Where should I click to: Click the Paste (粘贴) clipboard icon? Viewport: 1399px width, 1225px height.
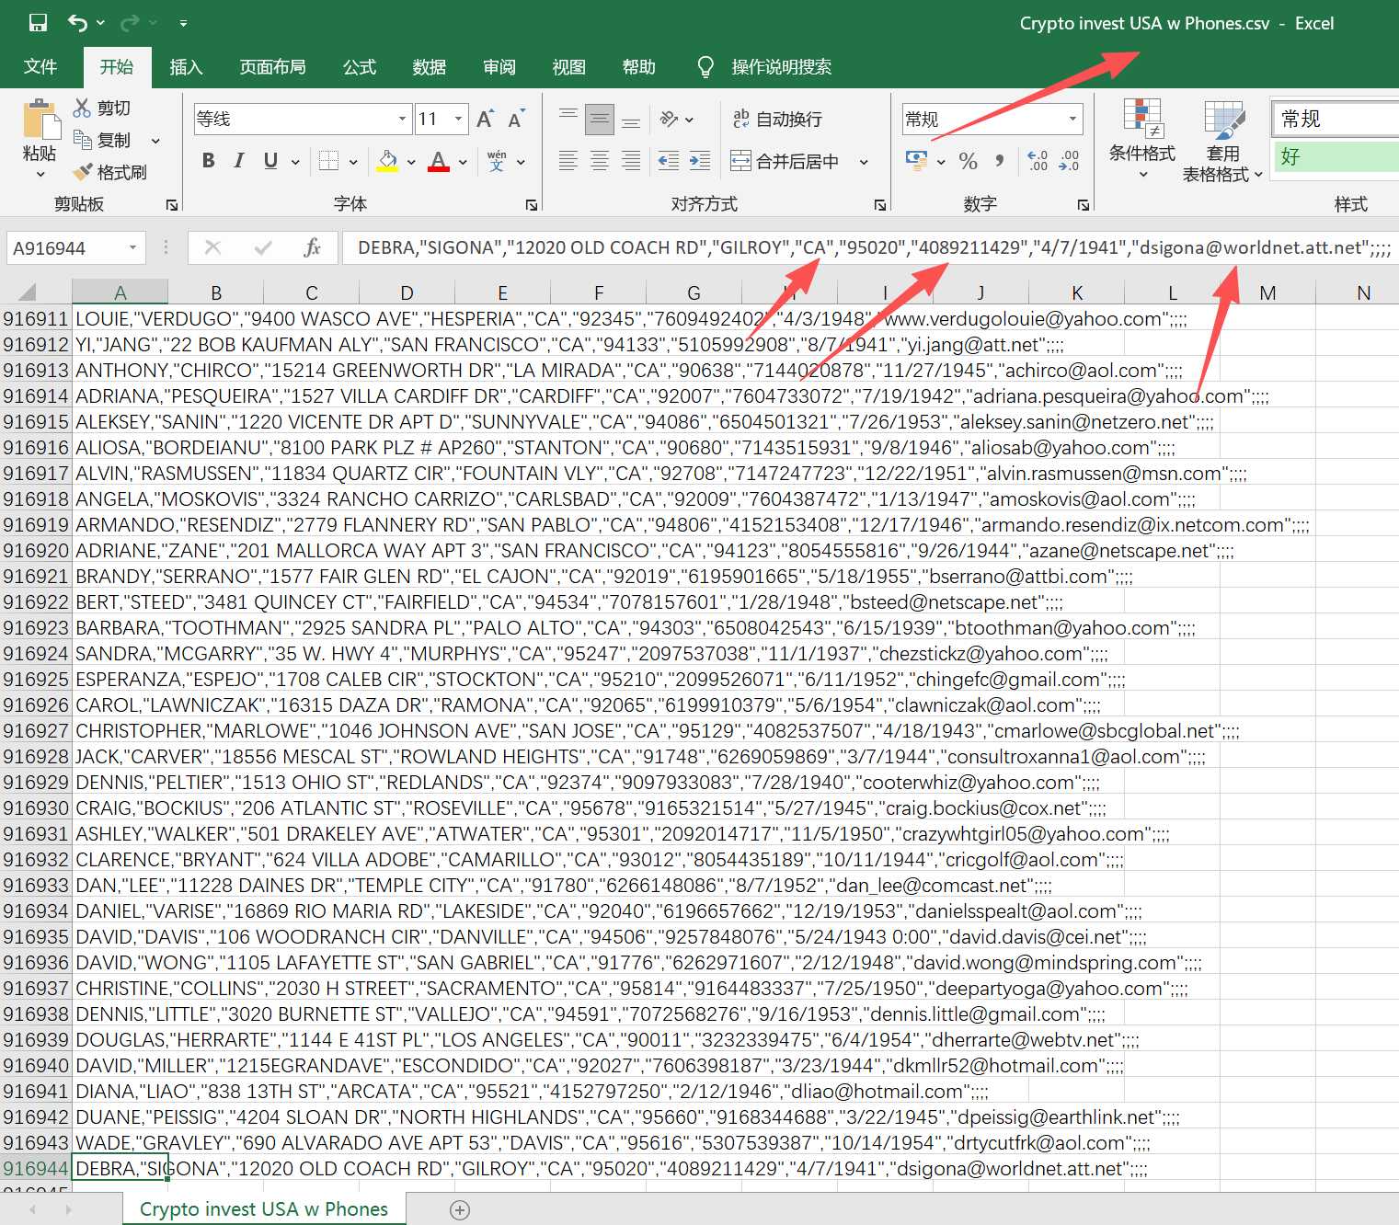click(40, 120)
